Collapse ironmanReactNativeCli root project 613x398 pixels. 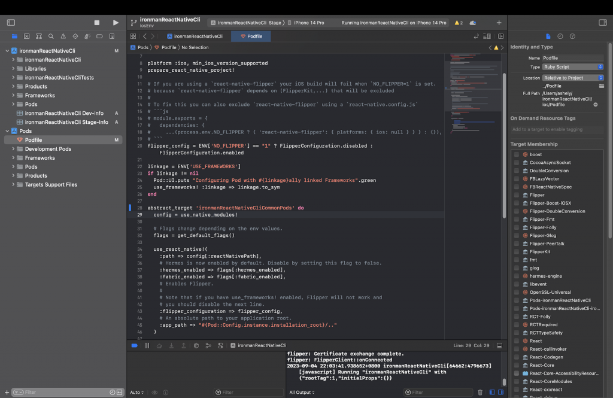pyautogui.click(x=7, y=51)
